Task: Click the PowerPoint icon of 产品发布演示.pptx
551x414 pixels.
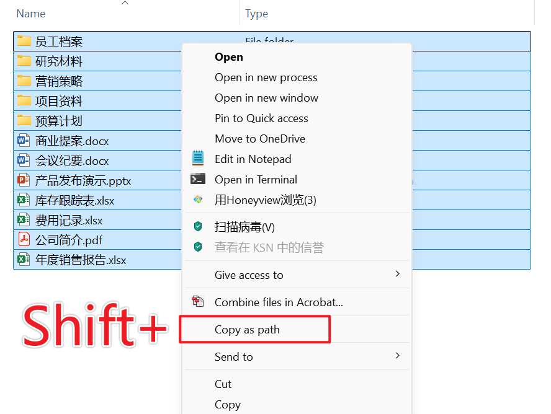Action: (x=24, y=180)
